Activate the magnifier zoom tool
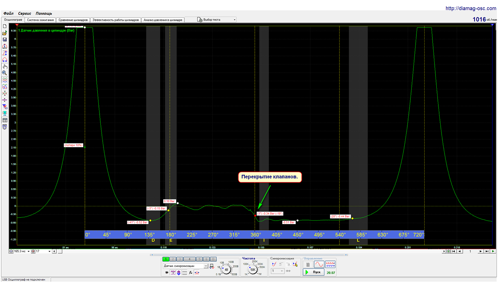 pyautogui.click(x=4, y=73)
